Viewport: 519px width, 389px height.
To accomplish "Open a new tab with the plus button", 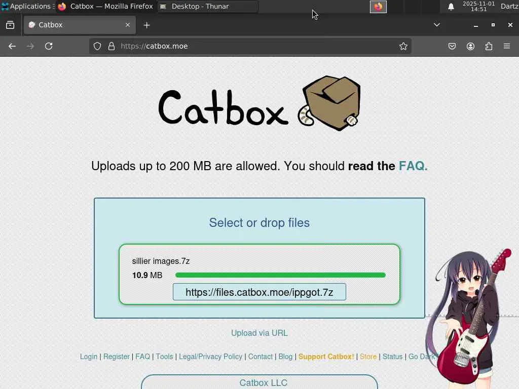I will click(146, 25).
